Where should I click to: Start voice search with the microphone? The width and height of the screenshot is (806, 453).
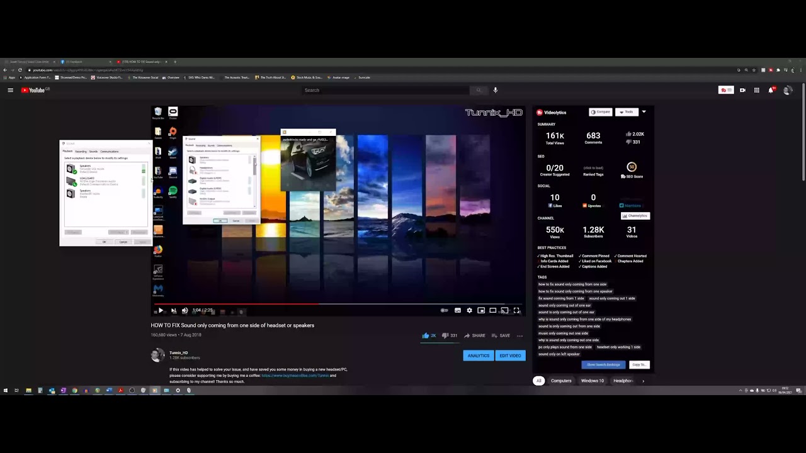496,90
